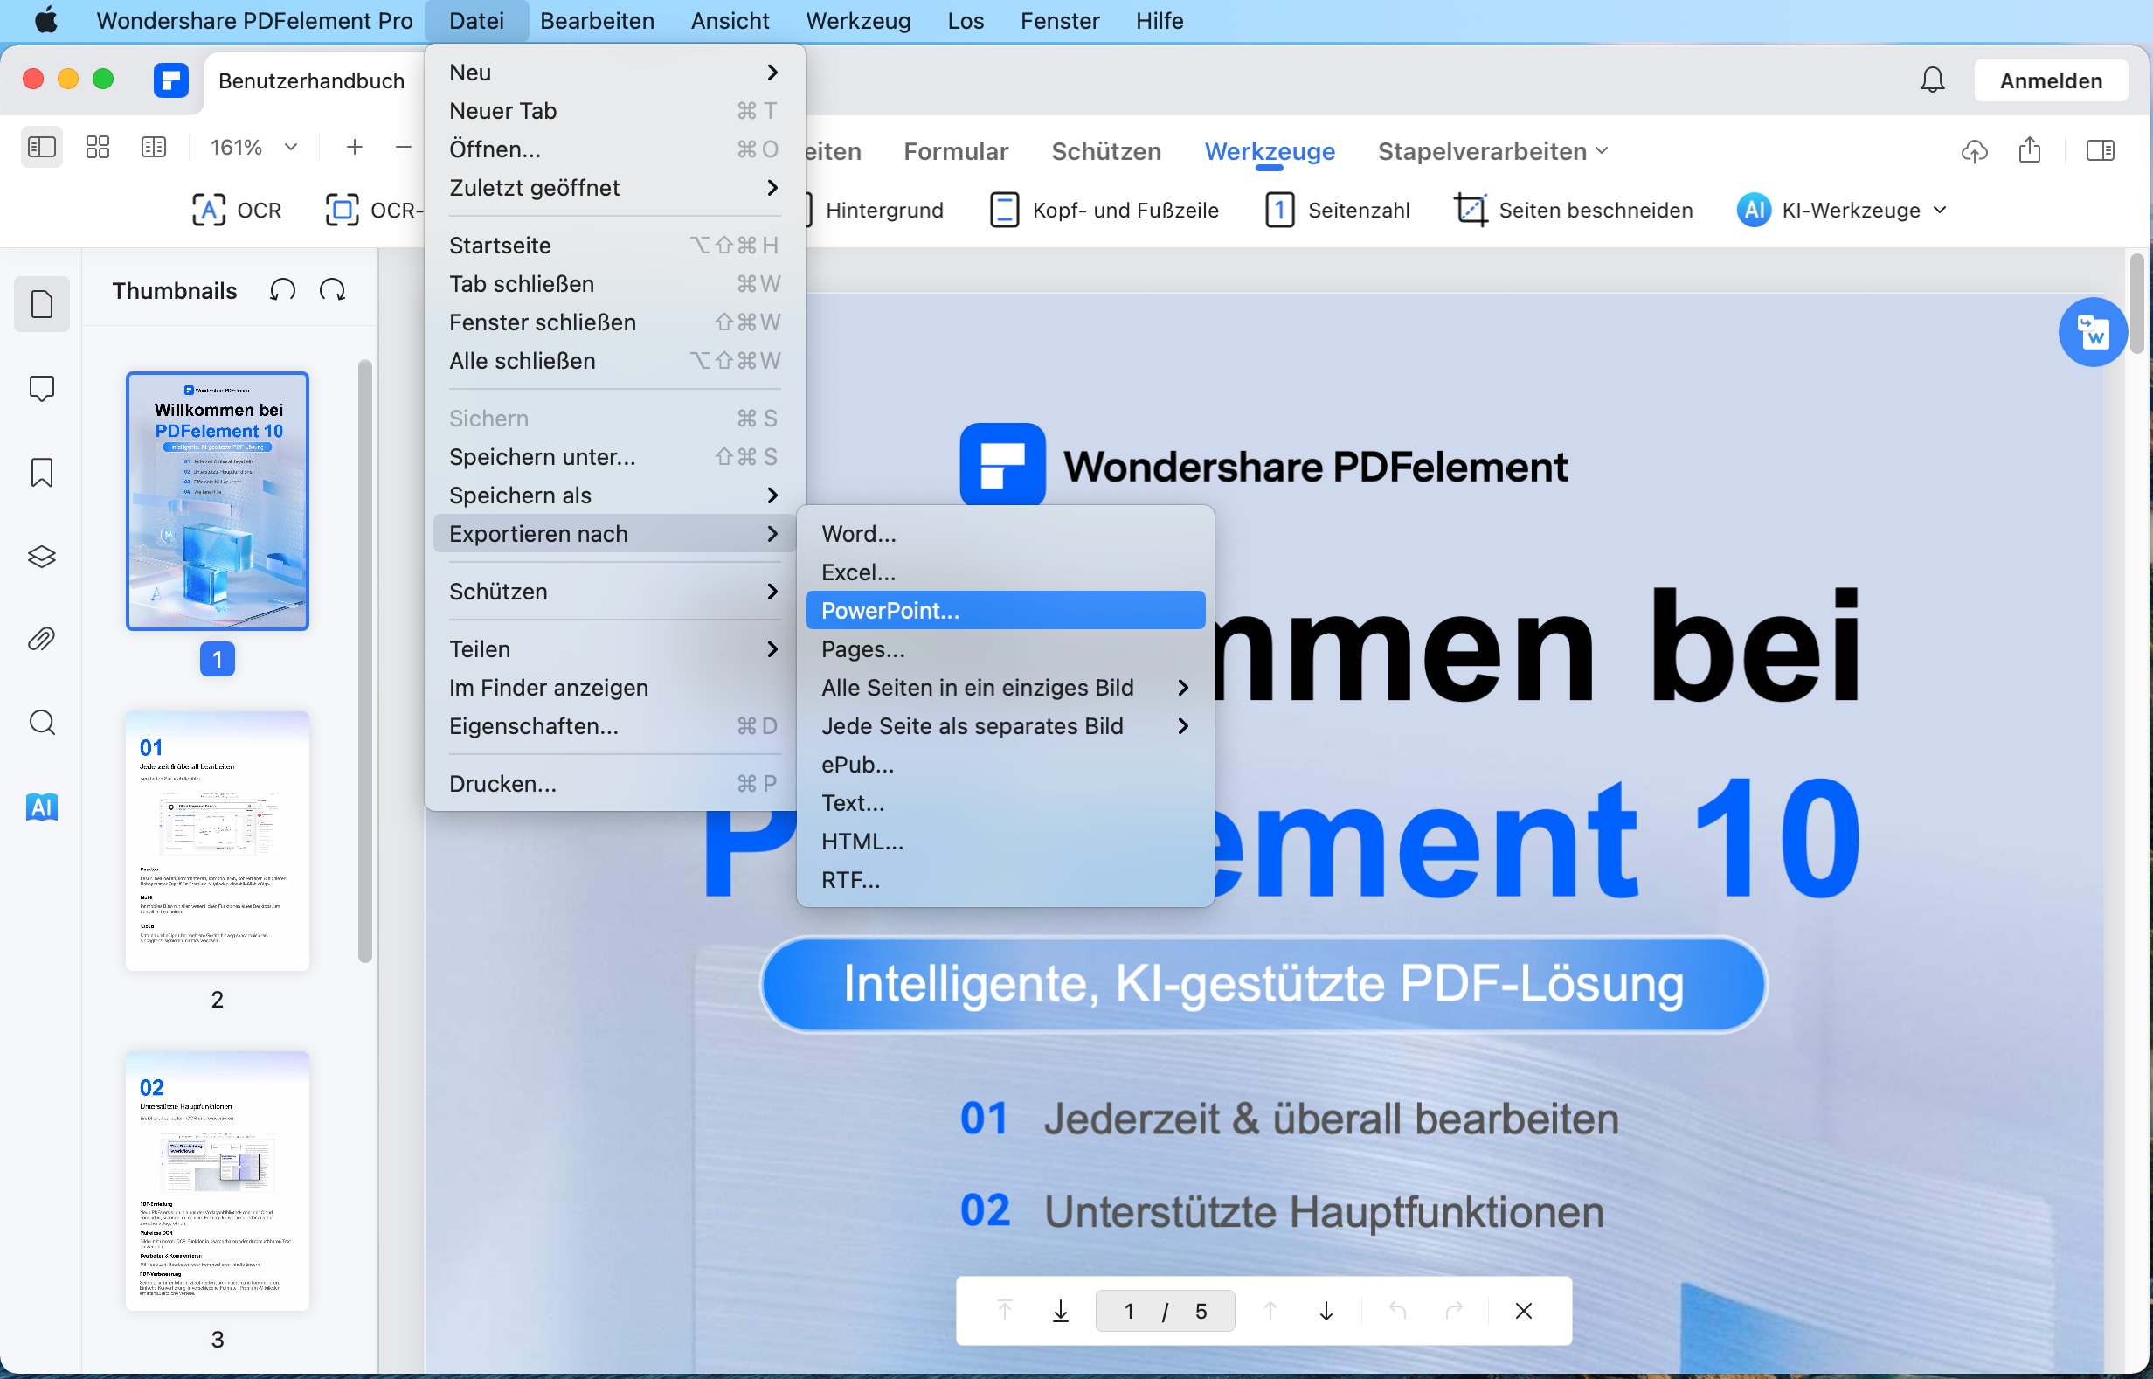Image resolution: width=2153 pixels, height=1379 pixels.
Task: Click the thumbnails panel scrollbar
Action: pos(364,661)
